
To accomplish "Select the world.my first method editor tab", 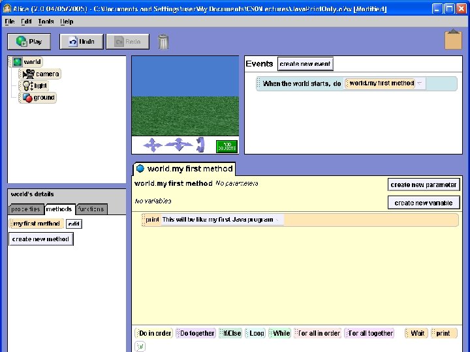I will coord(184,169).
